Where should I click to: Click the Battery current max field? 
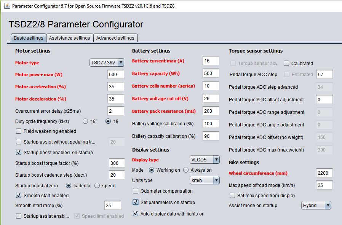(x=211, y=61)
